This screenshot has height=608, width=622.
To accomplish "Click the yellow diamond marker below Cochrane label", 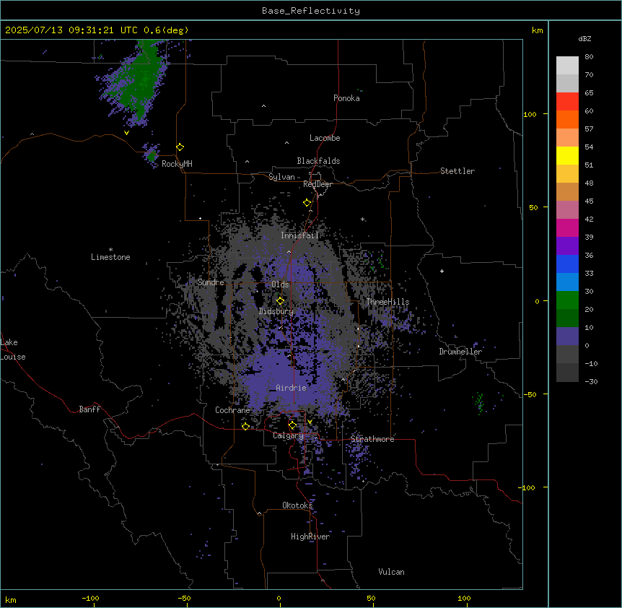I will [245, 427].
